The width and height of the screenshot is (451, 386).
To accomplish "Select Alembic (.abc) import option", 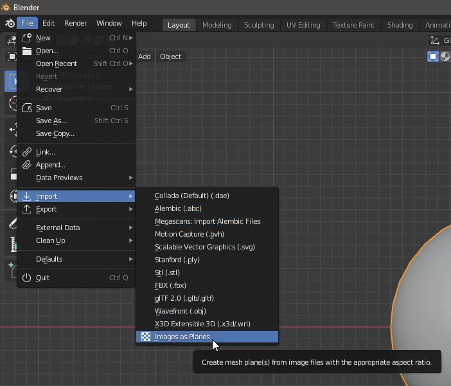I will (207, 208).
